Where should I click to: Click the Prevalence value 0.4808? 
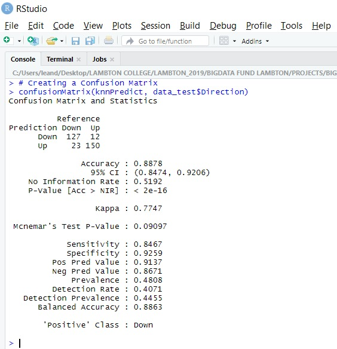[148, 280]
